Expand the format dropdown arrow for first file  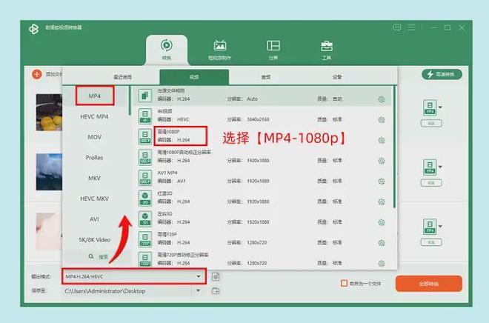coord(440,107)
